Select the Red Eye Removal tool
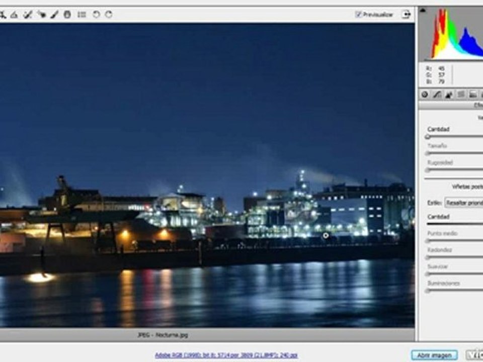 coord(41,15)
